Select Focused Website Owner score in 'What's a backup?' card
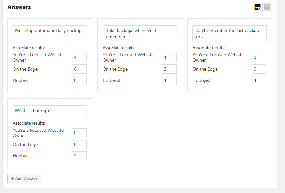 tap(79, 133)
